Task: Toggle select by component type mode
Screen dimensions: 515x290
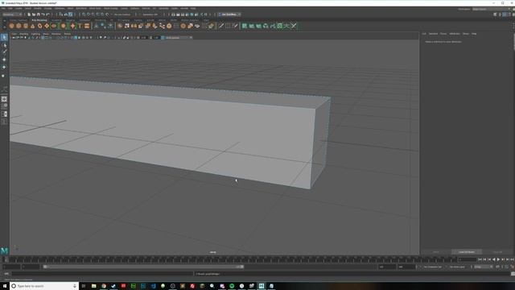Action: [71, 14]
